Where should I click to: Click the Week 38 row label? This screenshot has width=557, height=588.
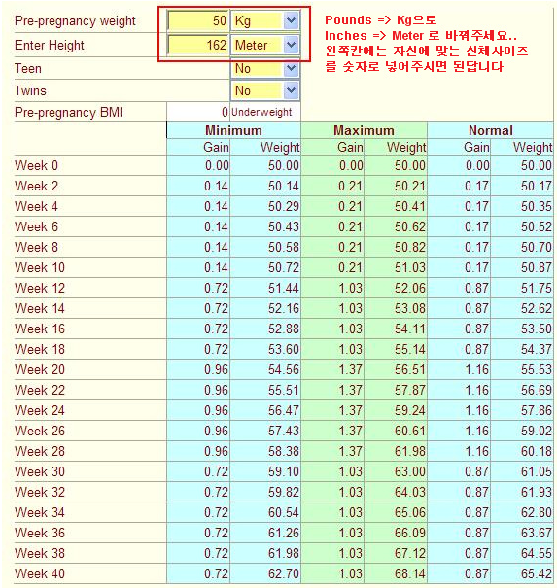[x=40, y=553]
